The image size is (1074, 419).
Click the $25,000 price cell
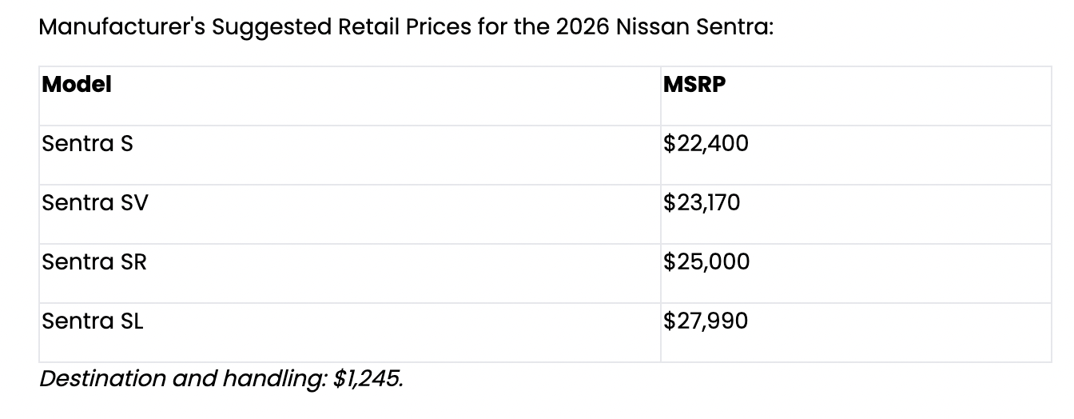click(706, 262)
